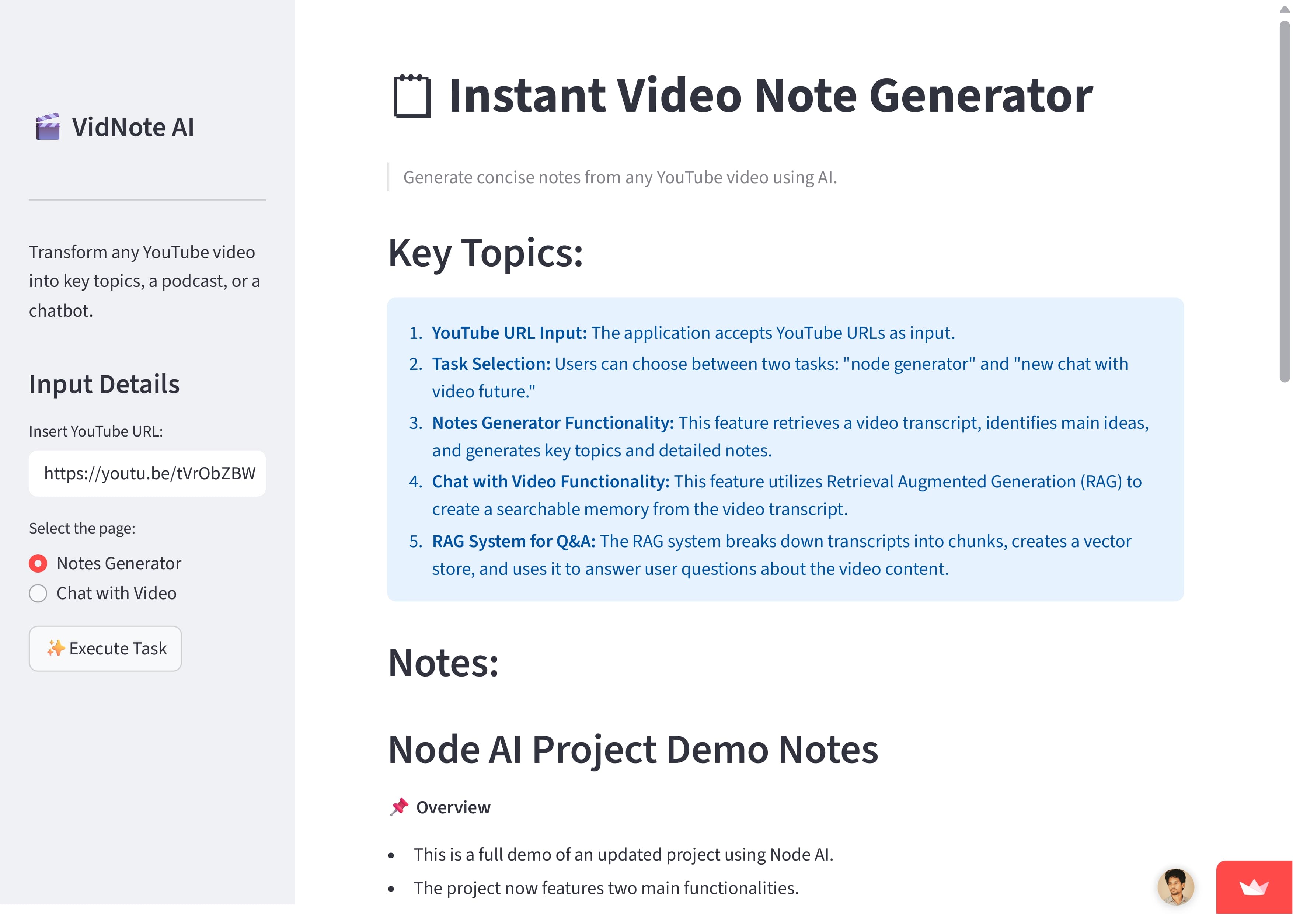Click the VidNote AI clapper board logo icon

pyautogui.click(x=48, y=127)
